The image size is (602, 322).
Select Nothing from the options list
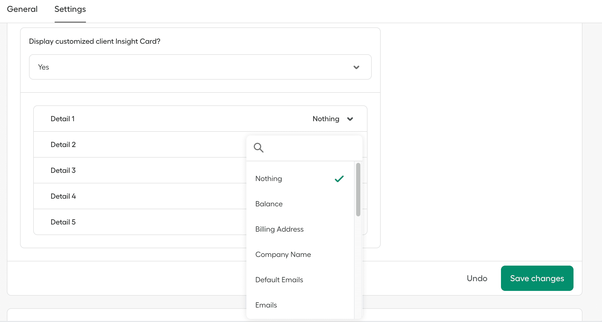tap(269, 178)
